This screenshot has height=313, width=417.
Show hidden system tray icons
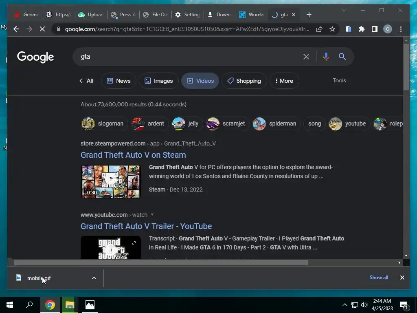pyautogui.click(x=345, y=305)
